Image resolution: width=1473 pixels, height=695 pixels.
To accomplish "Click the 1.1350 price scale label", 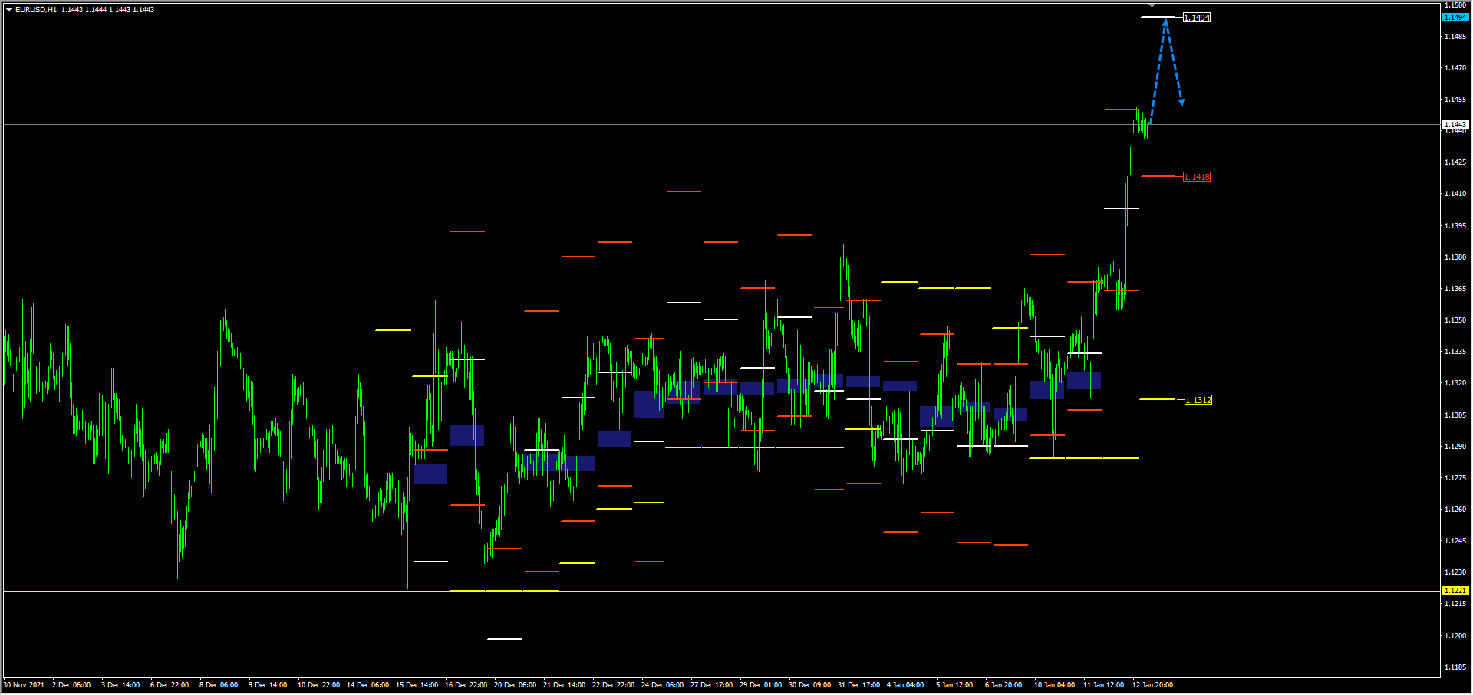I will [1455, 320].
